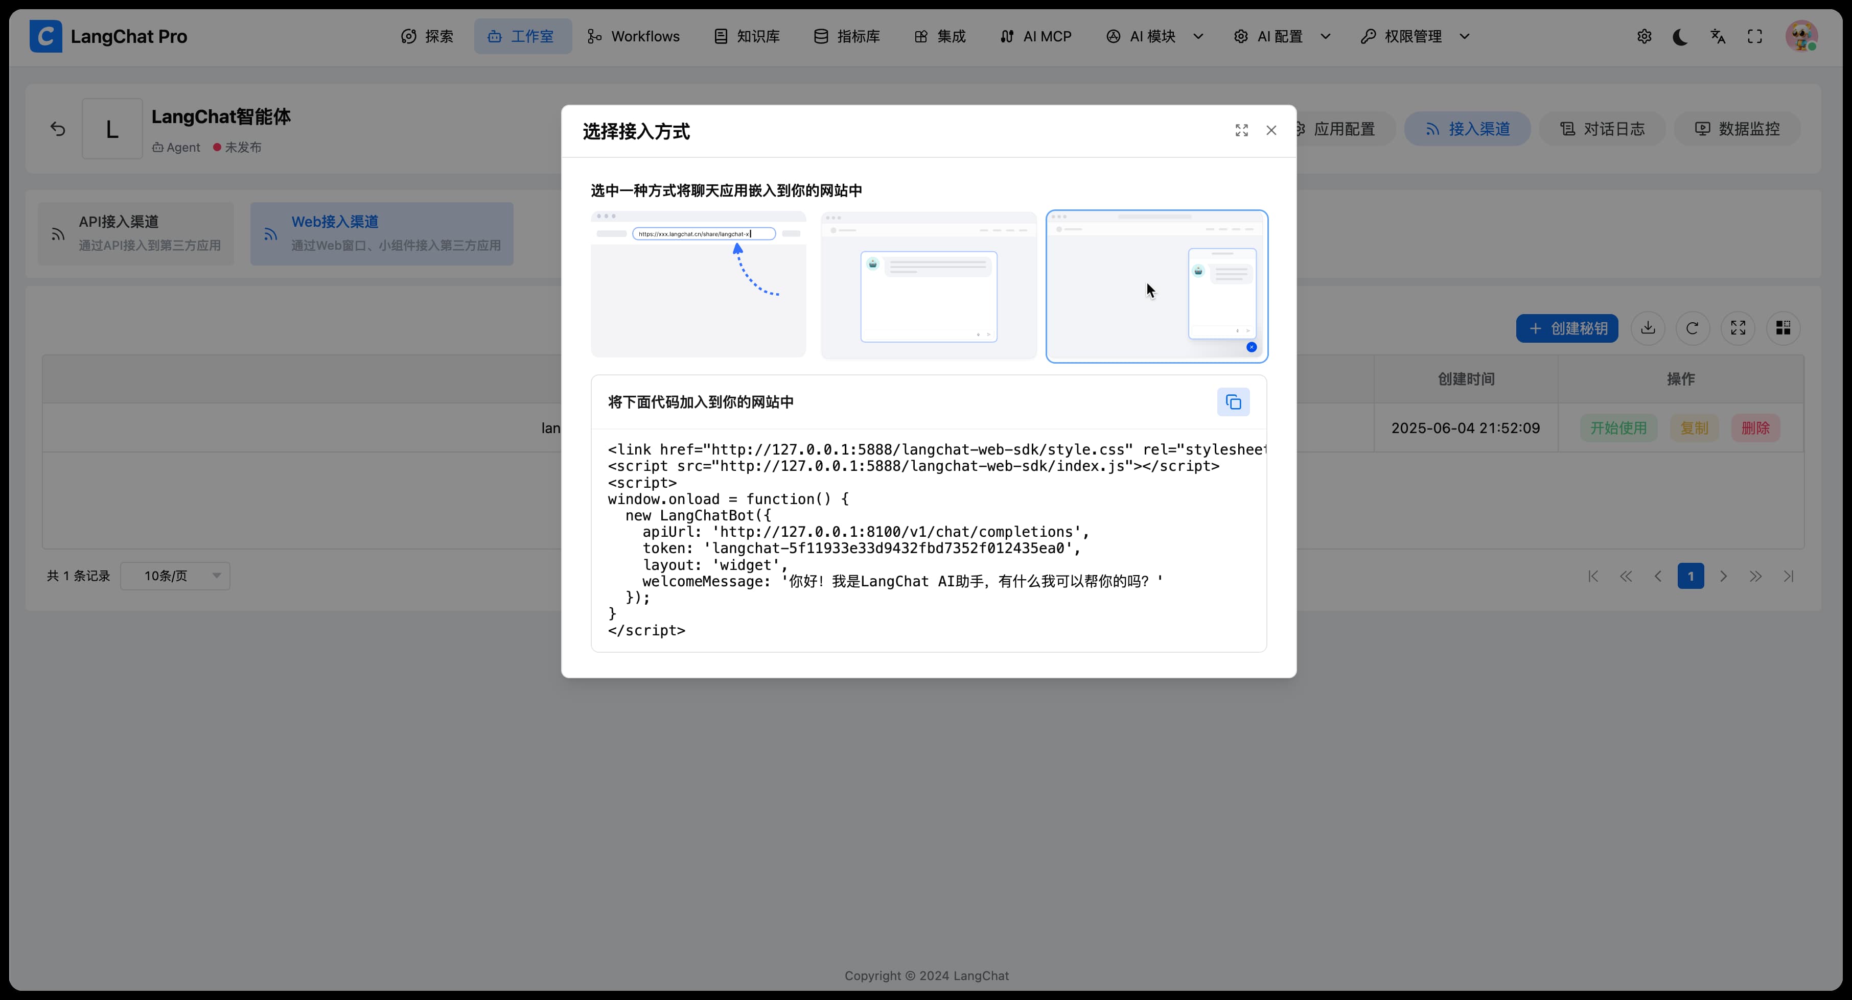The width and height of the screenshot is (1852, 1000).
Task: Select page 1 in pagination
Action: (1690, 576)
